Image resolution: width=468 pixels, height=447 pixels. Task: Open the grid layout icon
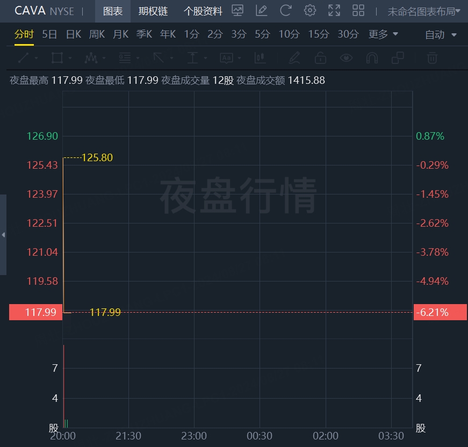[x=358, y=11]
